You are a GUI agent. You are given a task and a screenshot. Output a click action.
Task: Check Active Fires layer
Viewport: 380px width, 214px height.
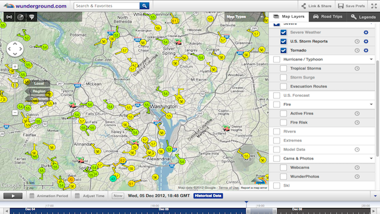point(283,114)
